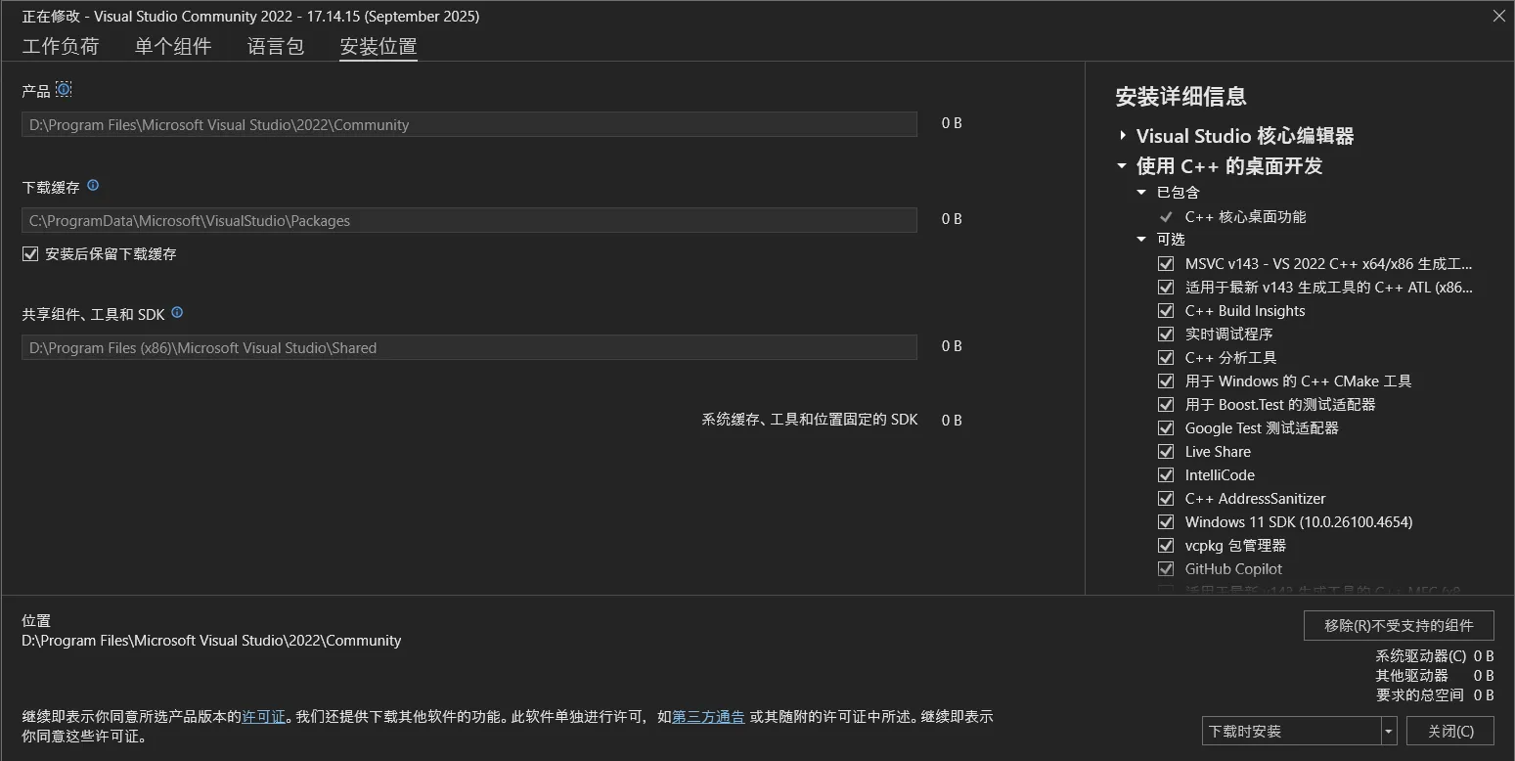The image size is (1515, 761).
Task: Click the info icon next to 产品
Action: pyautogui.click(x=64, y=90)
